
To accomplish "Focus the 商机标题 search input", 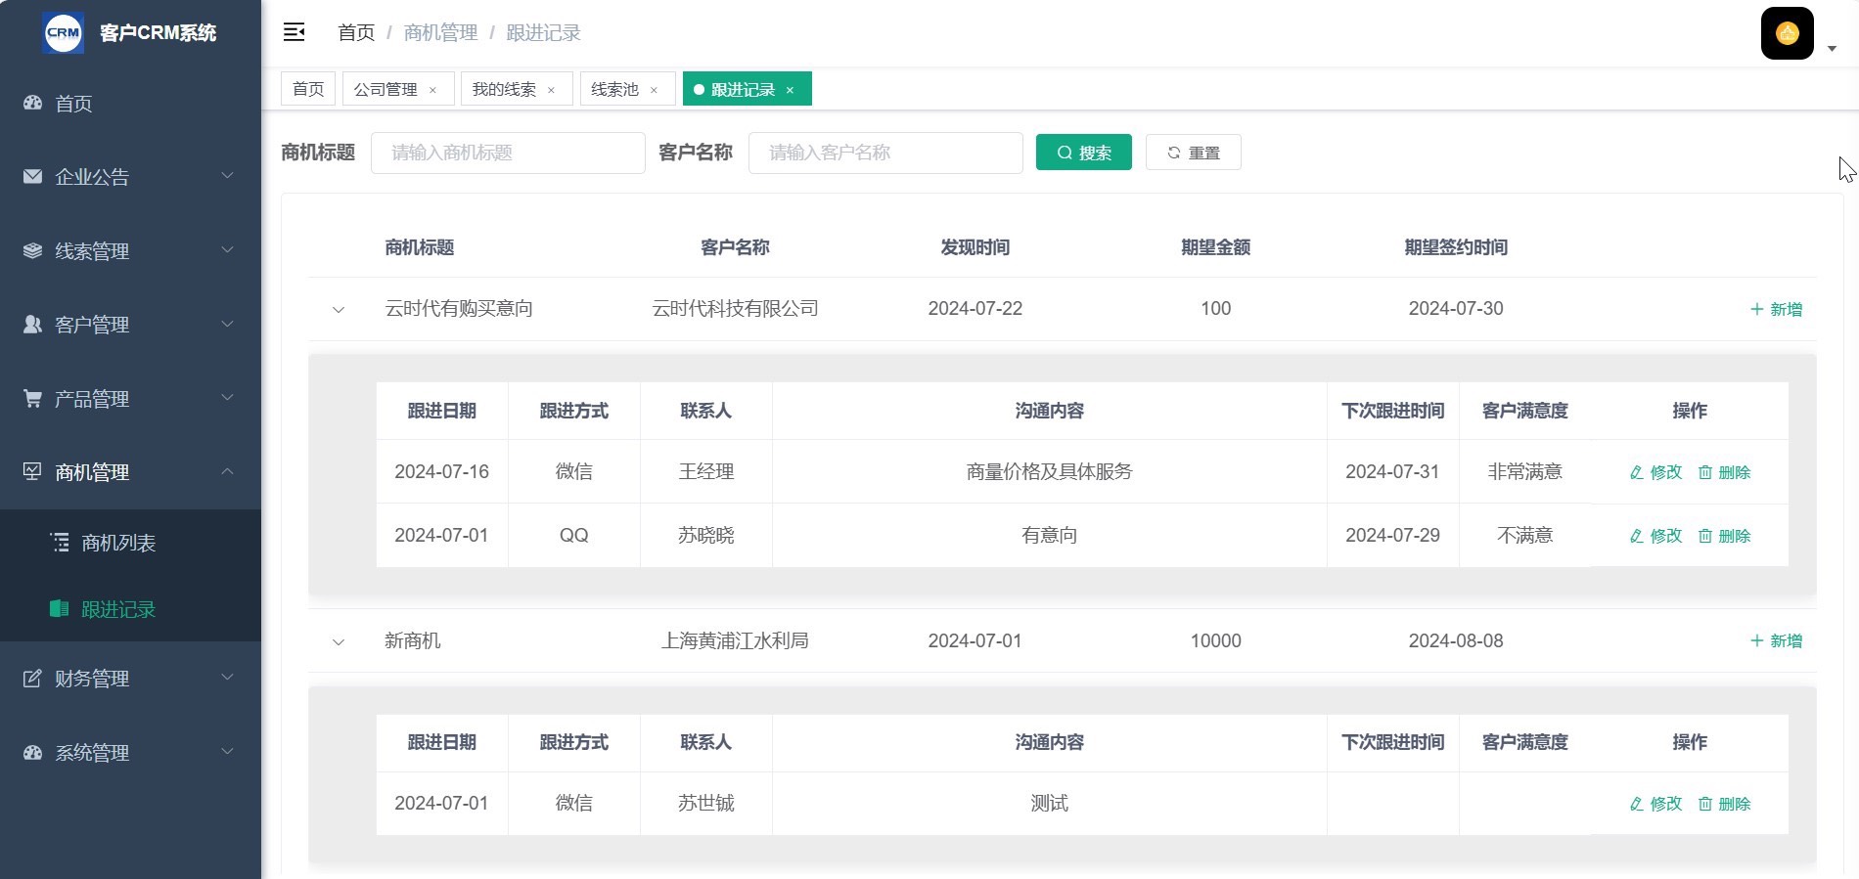I will 508,153.
